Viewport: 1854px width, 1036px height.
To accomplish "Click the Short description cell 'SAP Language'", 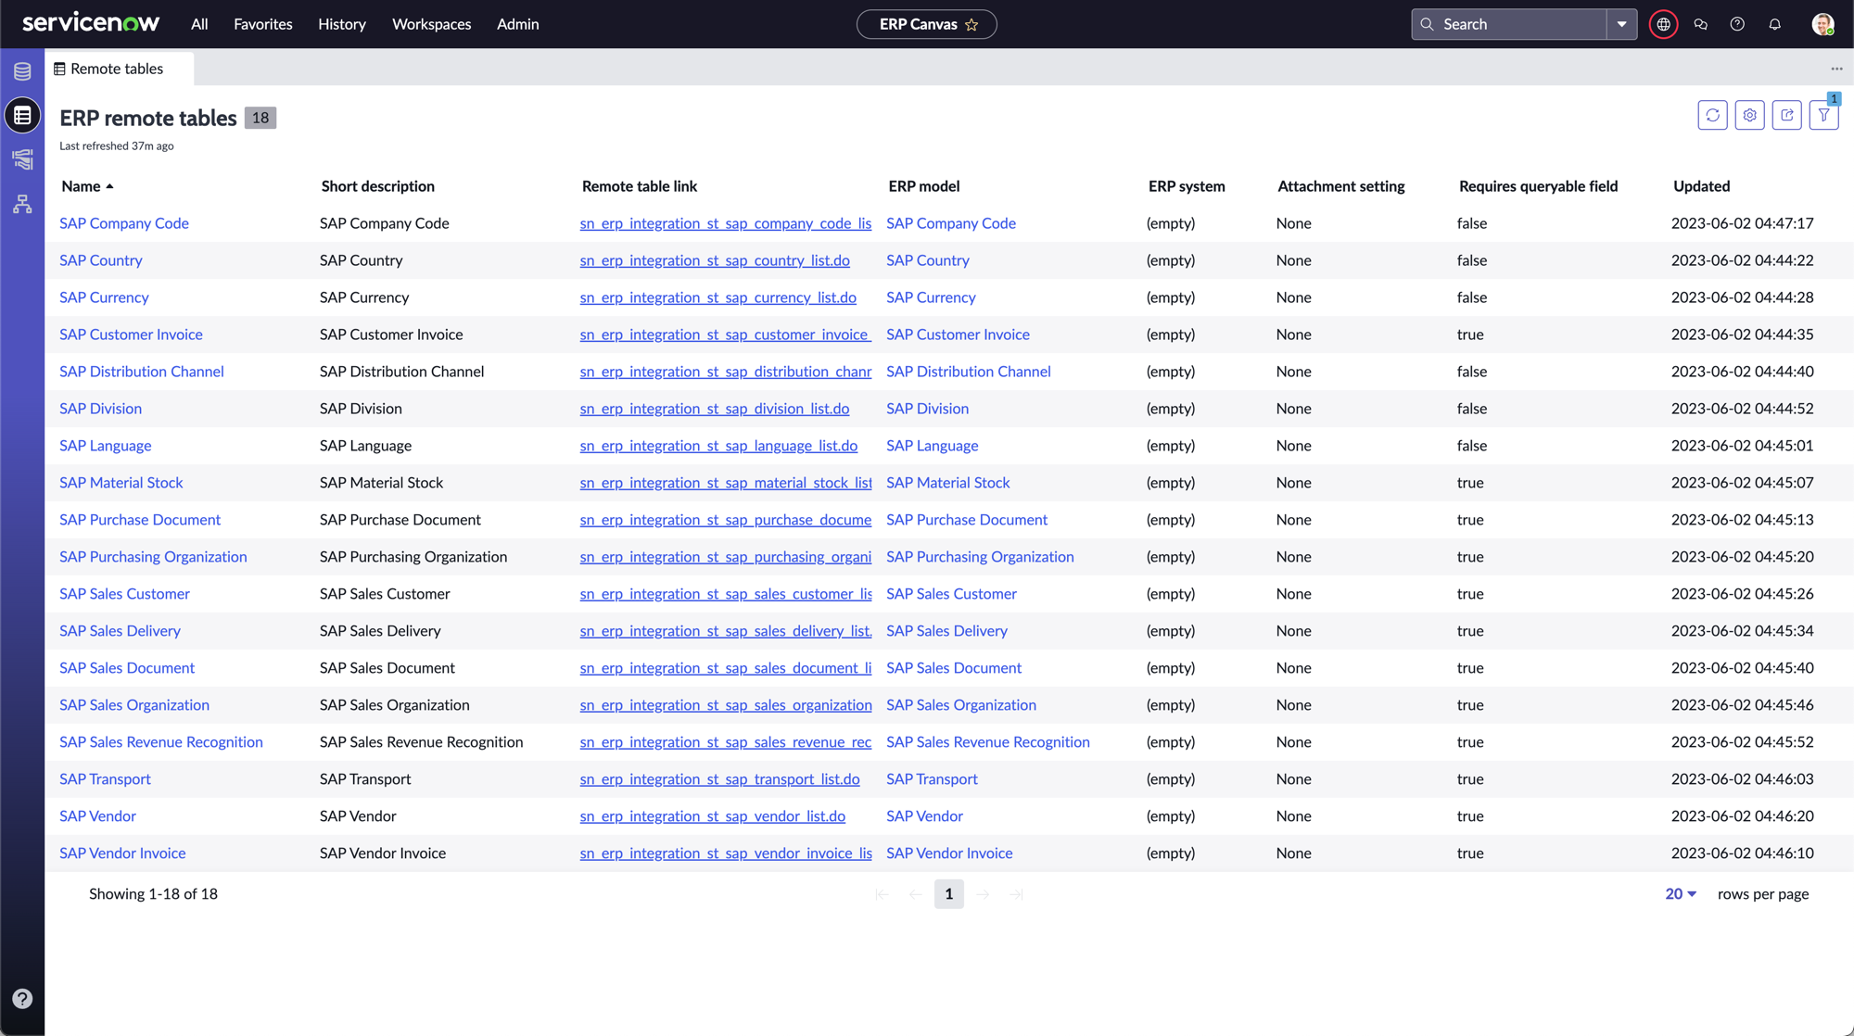I will tap(365, 446).
